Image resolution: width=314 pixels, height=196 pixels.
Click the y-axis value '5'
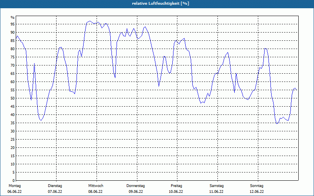pyautogui.click(x=14, y=172)
